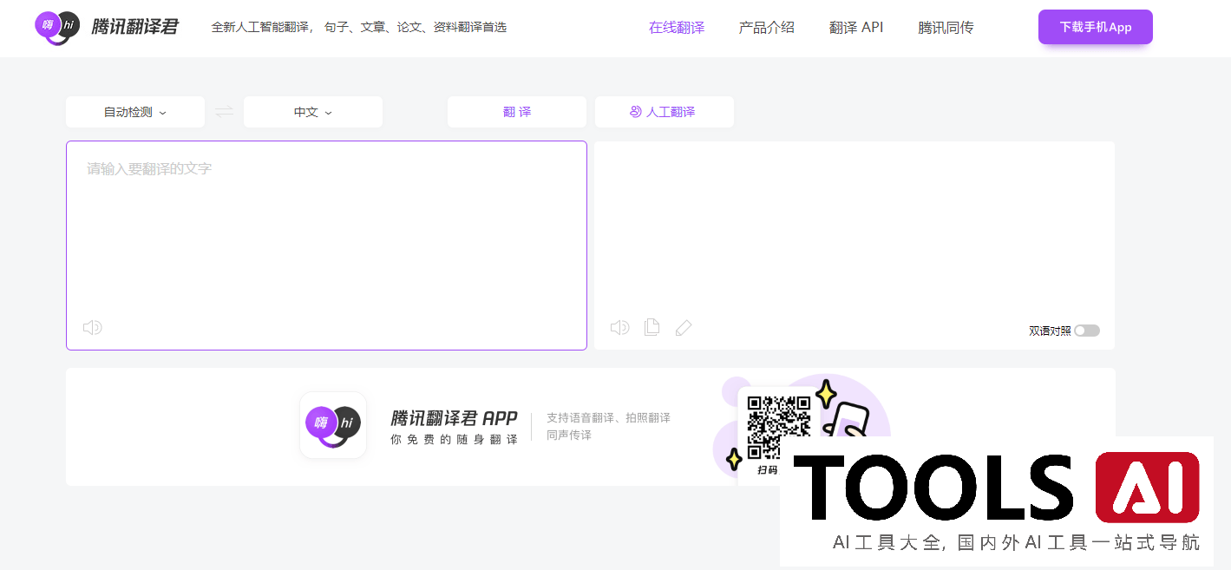Disable the bilingual comparison switch
This screenshot has height=570, width=1231.
tap(1088, 331)
